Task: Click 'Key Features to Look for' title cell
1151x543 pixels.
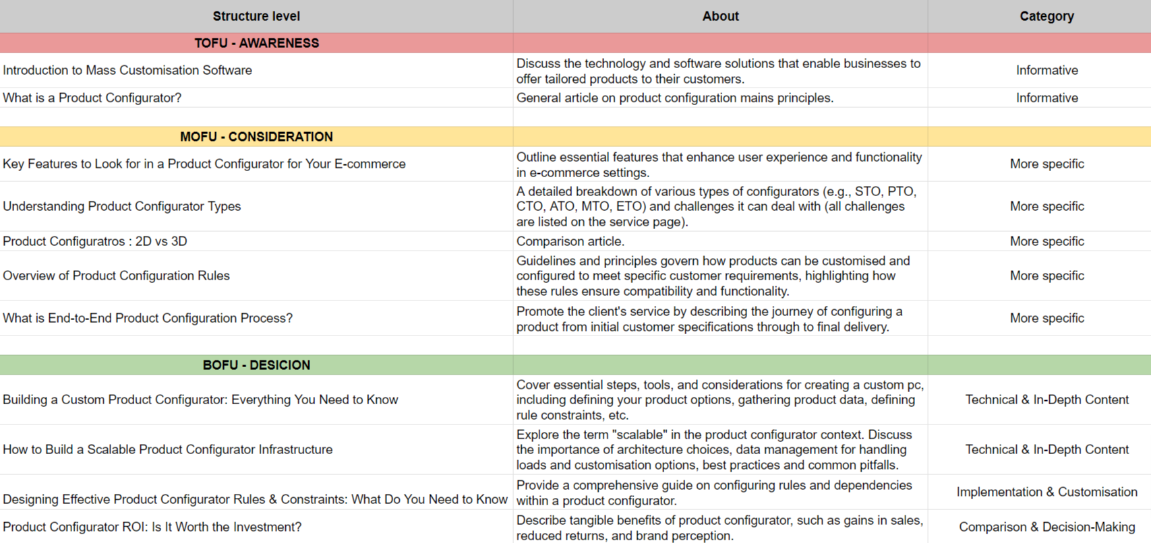Action: (204, 164)
